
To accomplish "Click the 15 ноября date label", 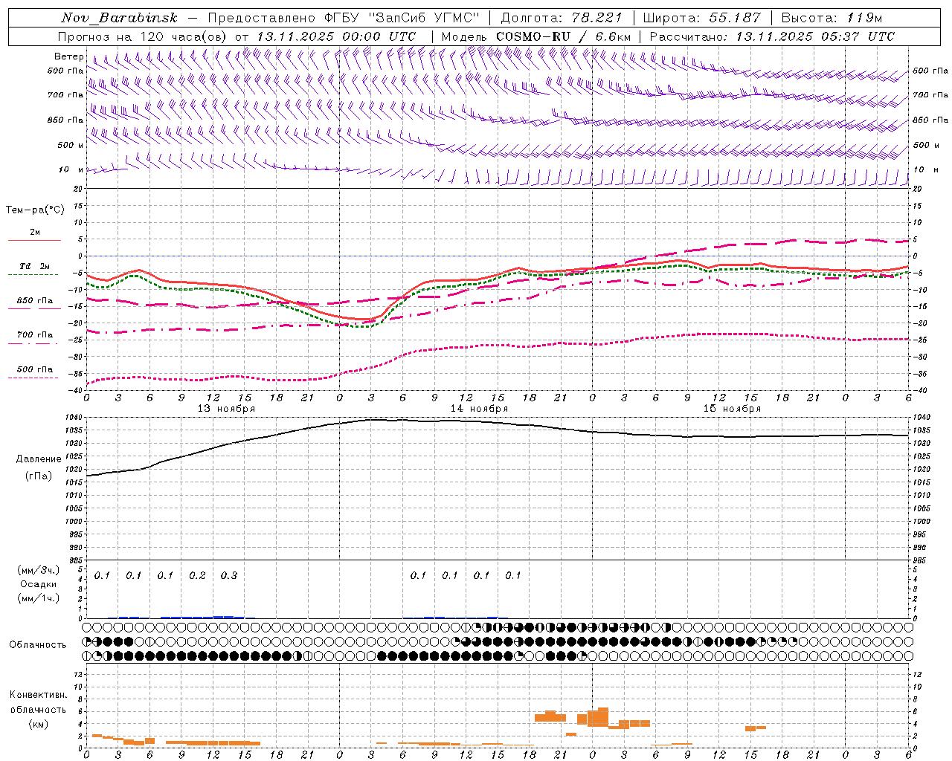I will pyautogui.click(x=732, y=409).
